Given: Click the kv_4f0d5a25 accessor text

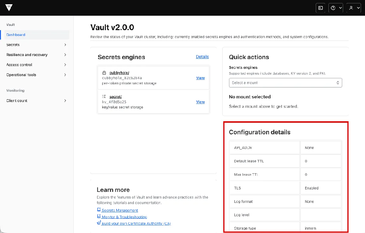Looking at the screenshot, I should tap(114, 102).
